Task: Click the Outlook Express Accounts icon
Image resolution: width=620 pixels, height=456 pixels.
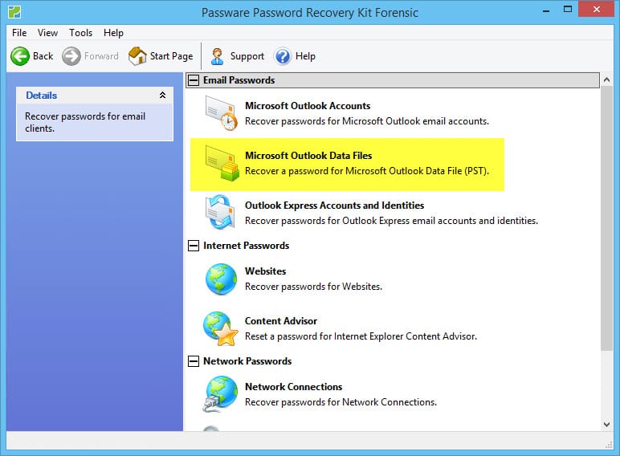Action: click(220, 212)
